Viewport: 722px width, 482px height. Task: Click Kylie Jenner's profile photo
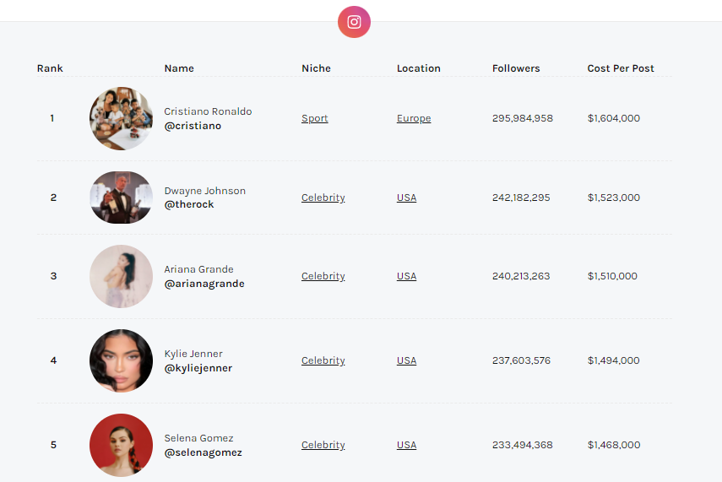[121, 360]
